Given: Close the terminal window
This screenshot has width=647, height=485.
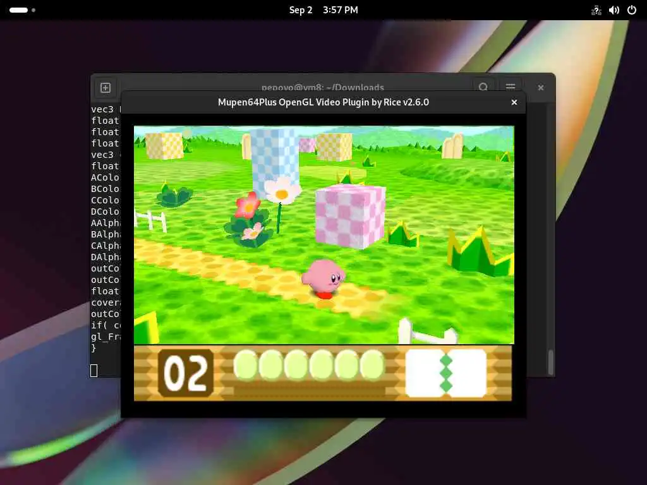Looking at the screenshot, I should pyautogui.click(x=541, y=88).
